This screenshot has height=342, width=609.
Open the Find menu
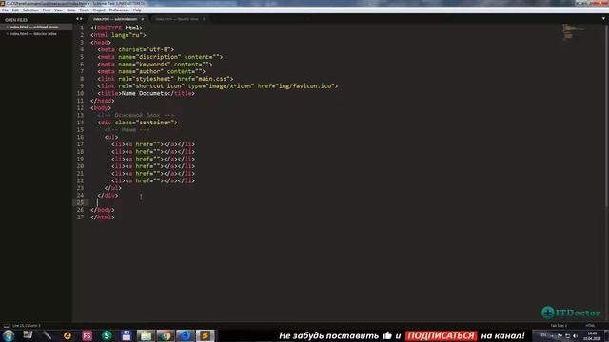click(x=47, y=10)
